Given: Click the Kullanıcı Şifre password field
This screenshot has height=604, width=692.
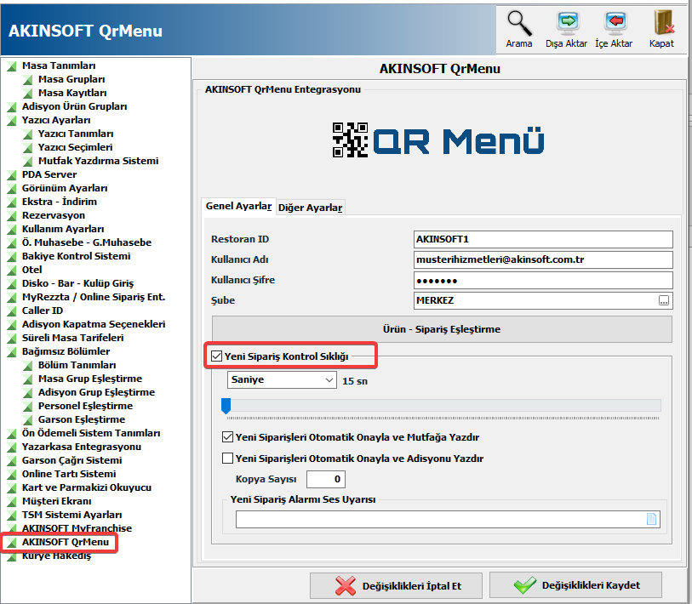Looking at the screenshot, I should coord(543,280).
